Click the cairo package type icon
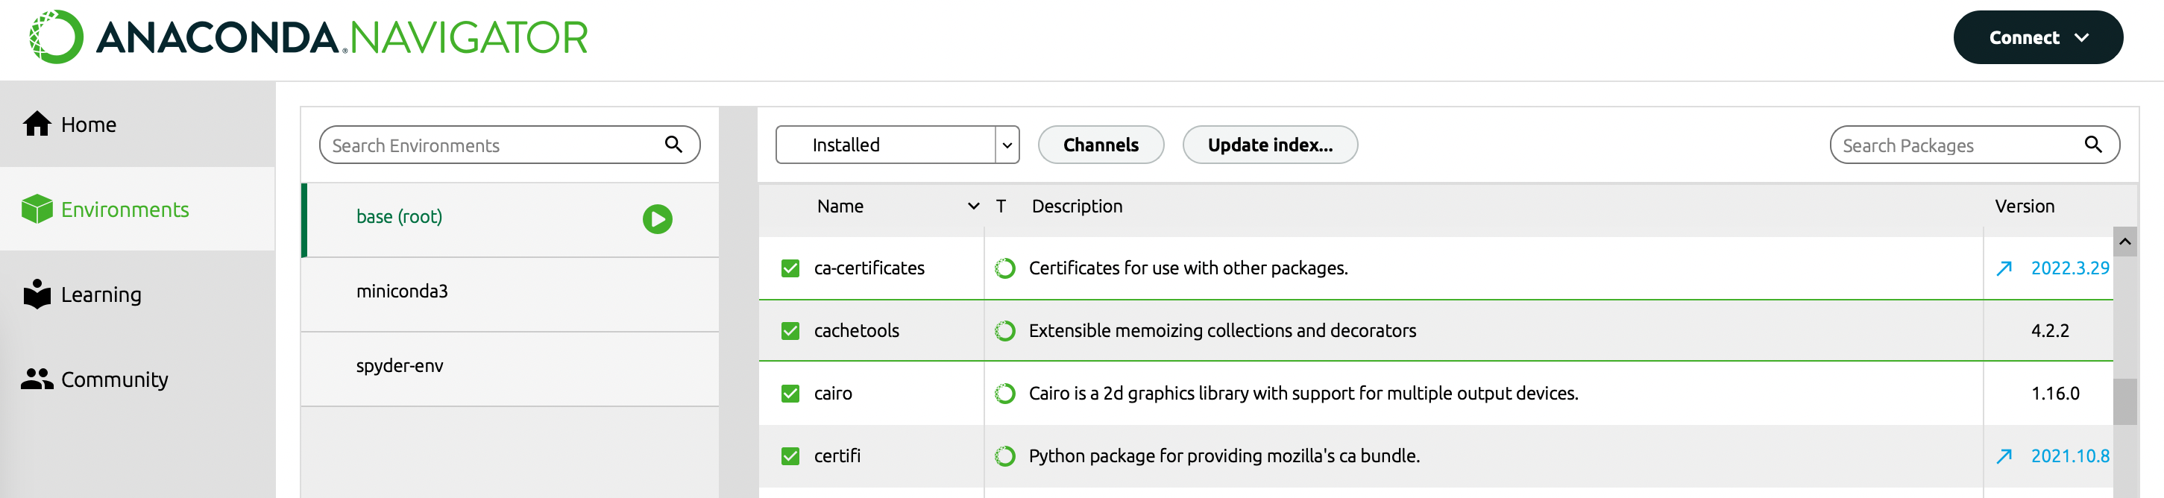2164x498 pixels. [x=1004, y=393]
